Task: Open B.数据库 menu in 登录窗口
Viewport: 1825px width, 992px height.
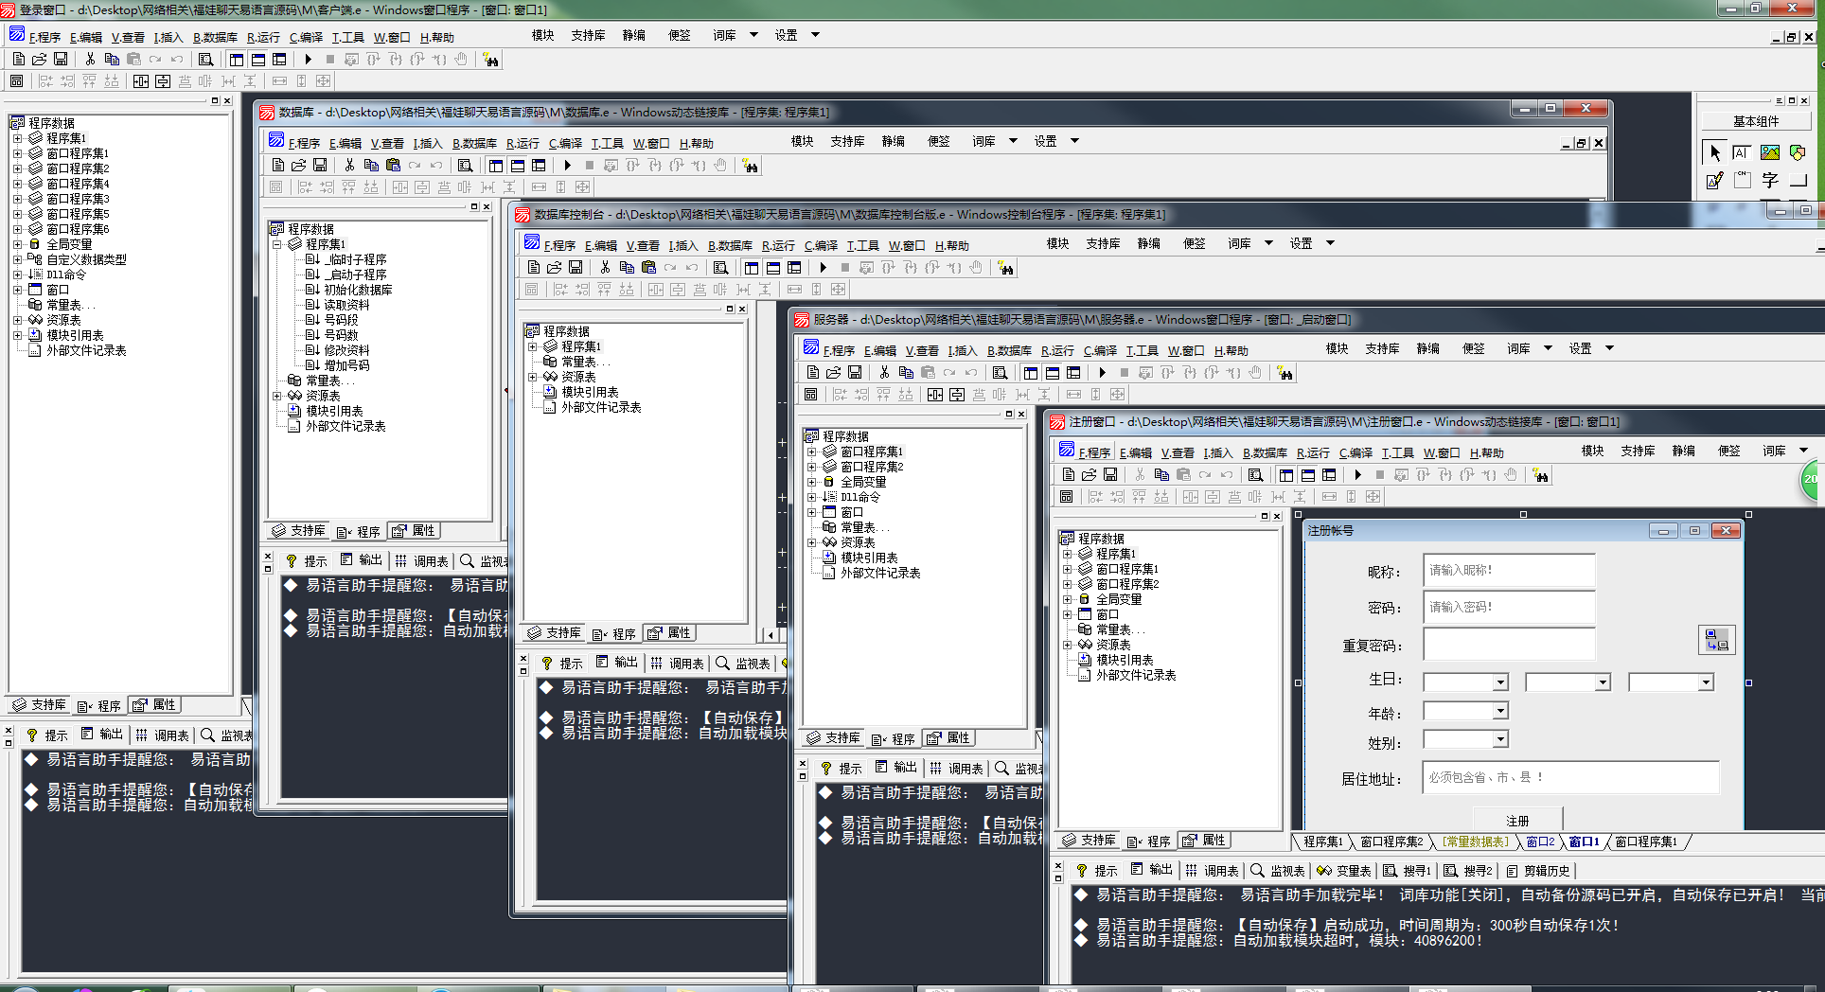Action: tap(215, 38)
